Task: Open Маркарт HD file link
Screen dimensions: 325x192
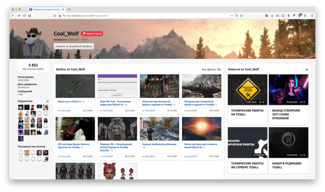Action: (116, 147)
